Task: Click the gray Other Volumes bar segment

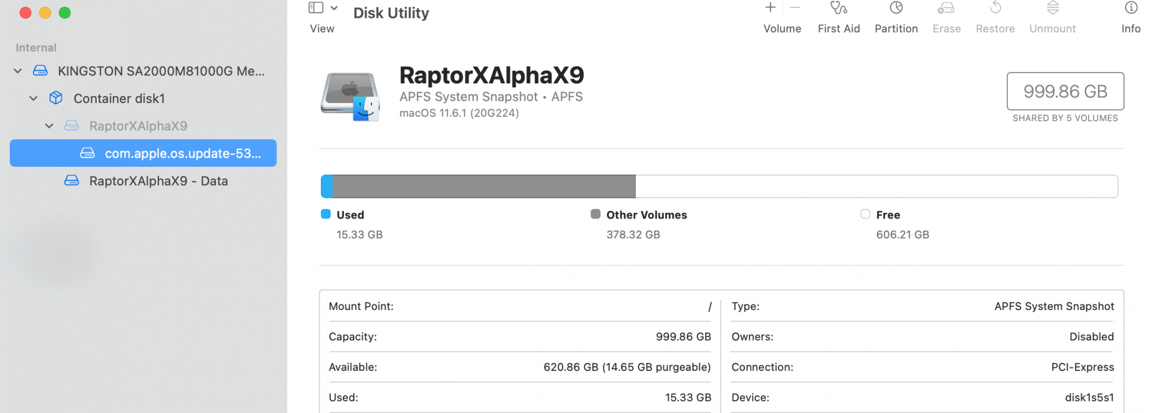Action: [484, 186]
